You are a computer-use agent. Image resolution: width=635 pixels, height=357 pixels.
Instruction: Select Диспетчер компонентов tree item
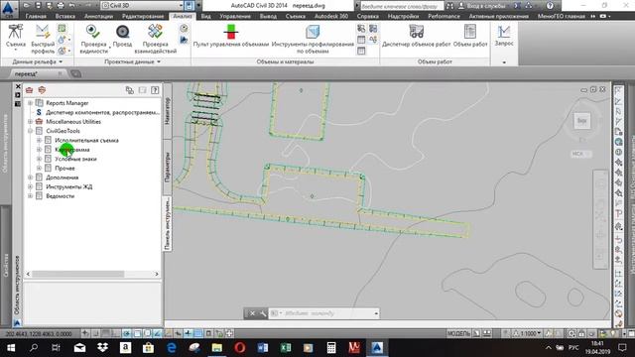coord(102,112)
